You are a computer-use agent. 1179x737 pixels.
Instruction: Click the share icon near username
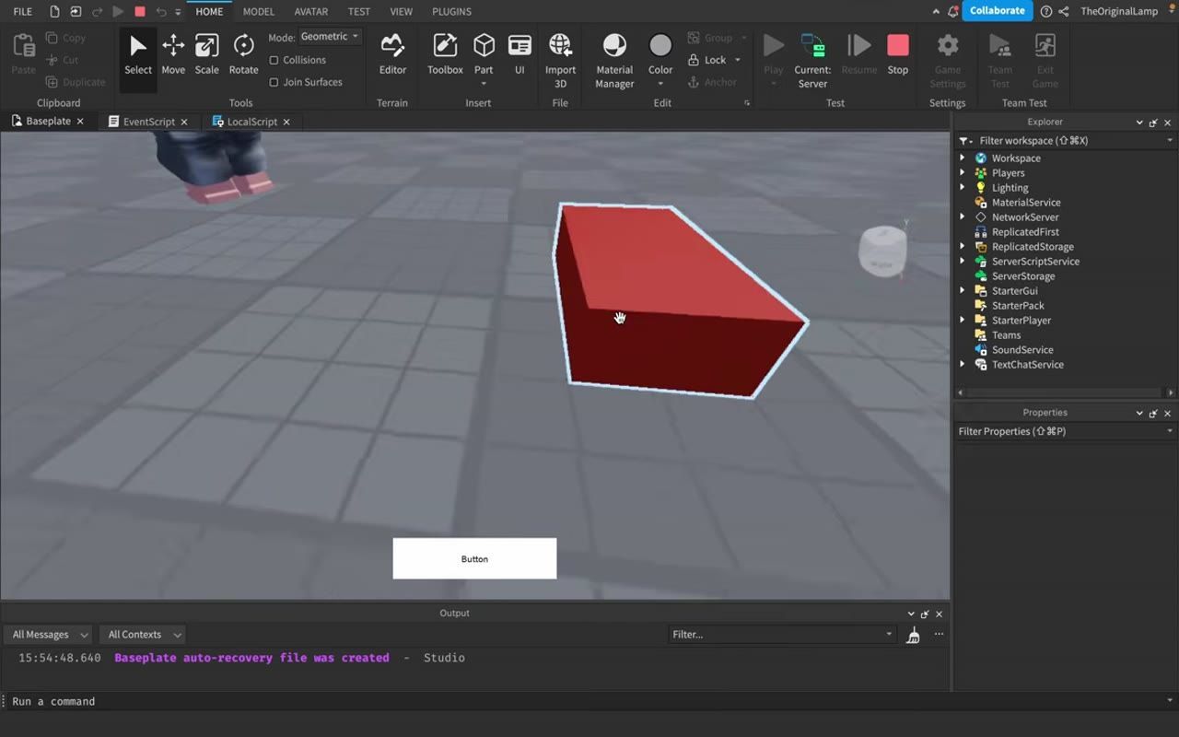(1064, 11)
